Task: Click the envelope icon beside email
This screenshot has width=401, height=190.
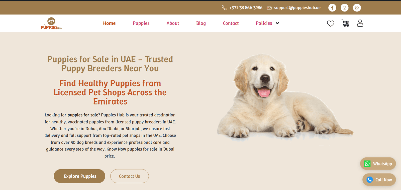Action: (269, 8)
